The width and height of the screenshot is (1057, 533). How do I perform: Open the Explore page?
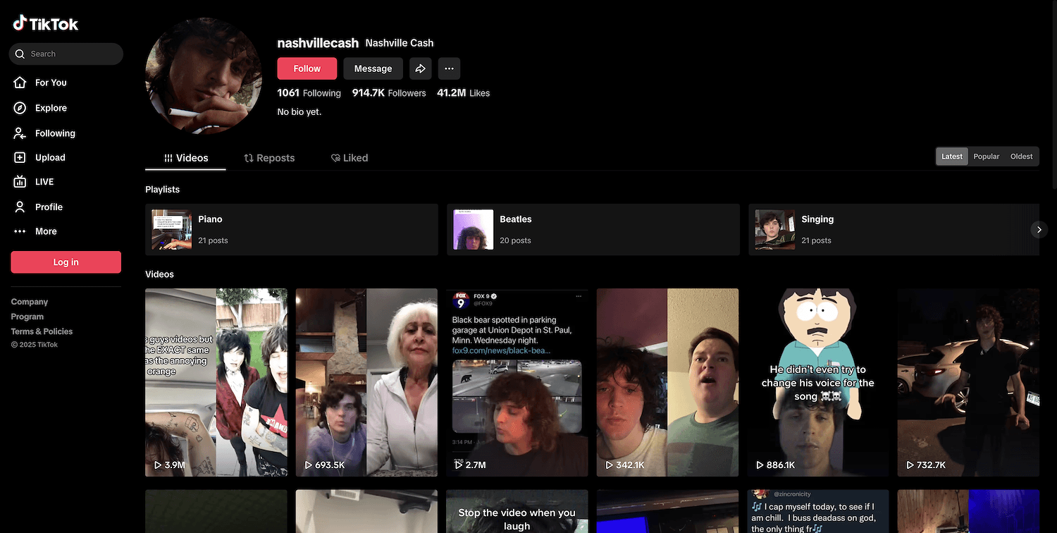[51, 108]
